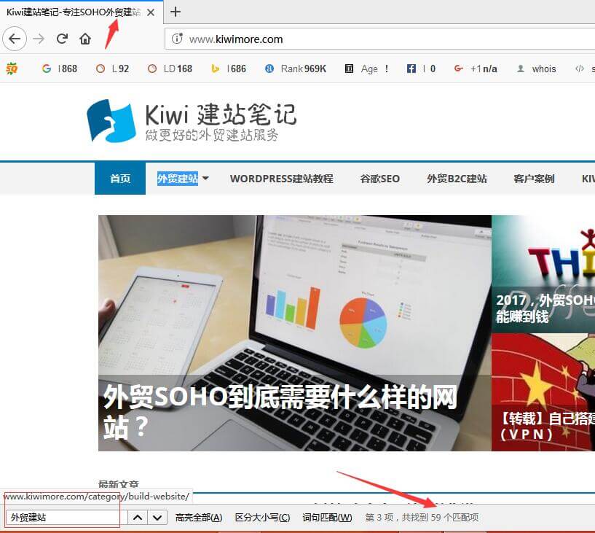Image resolution: width=595 pixels, height=533 pixels.
Task: Click the Kiwi 建站笔记 site logo
Action: click(x=192, y=121)
